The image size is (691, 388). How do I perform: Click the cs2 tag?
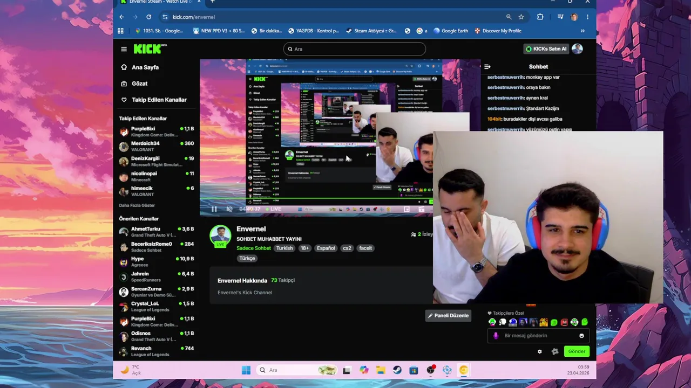[347, 248]
